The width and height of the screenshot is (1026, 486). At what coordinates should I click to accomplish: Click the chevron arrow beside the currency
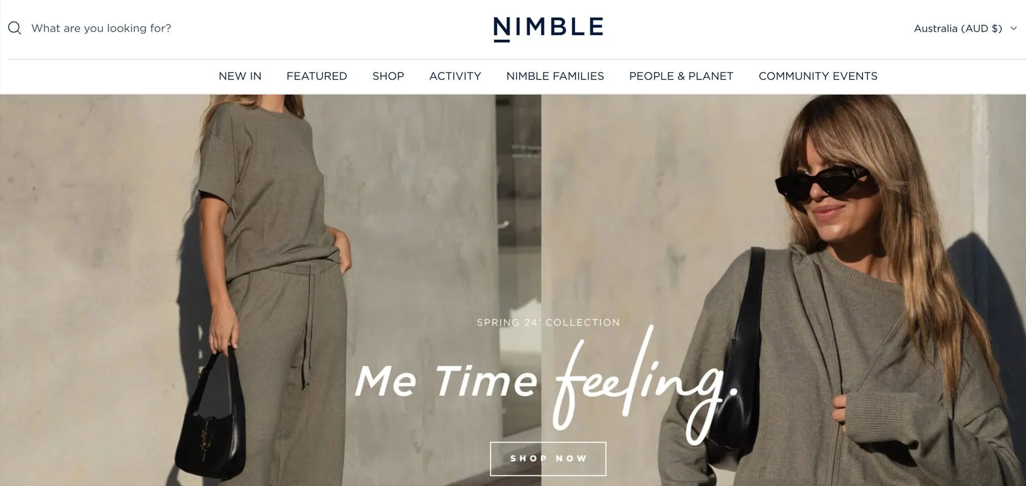tap(1013, 28)
